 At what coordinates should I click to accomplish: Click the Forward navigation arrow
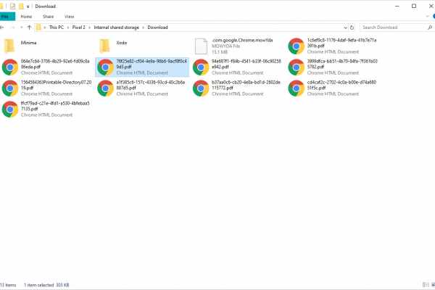coord(12,28)
